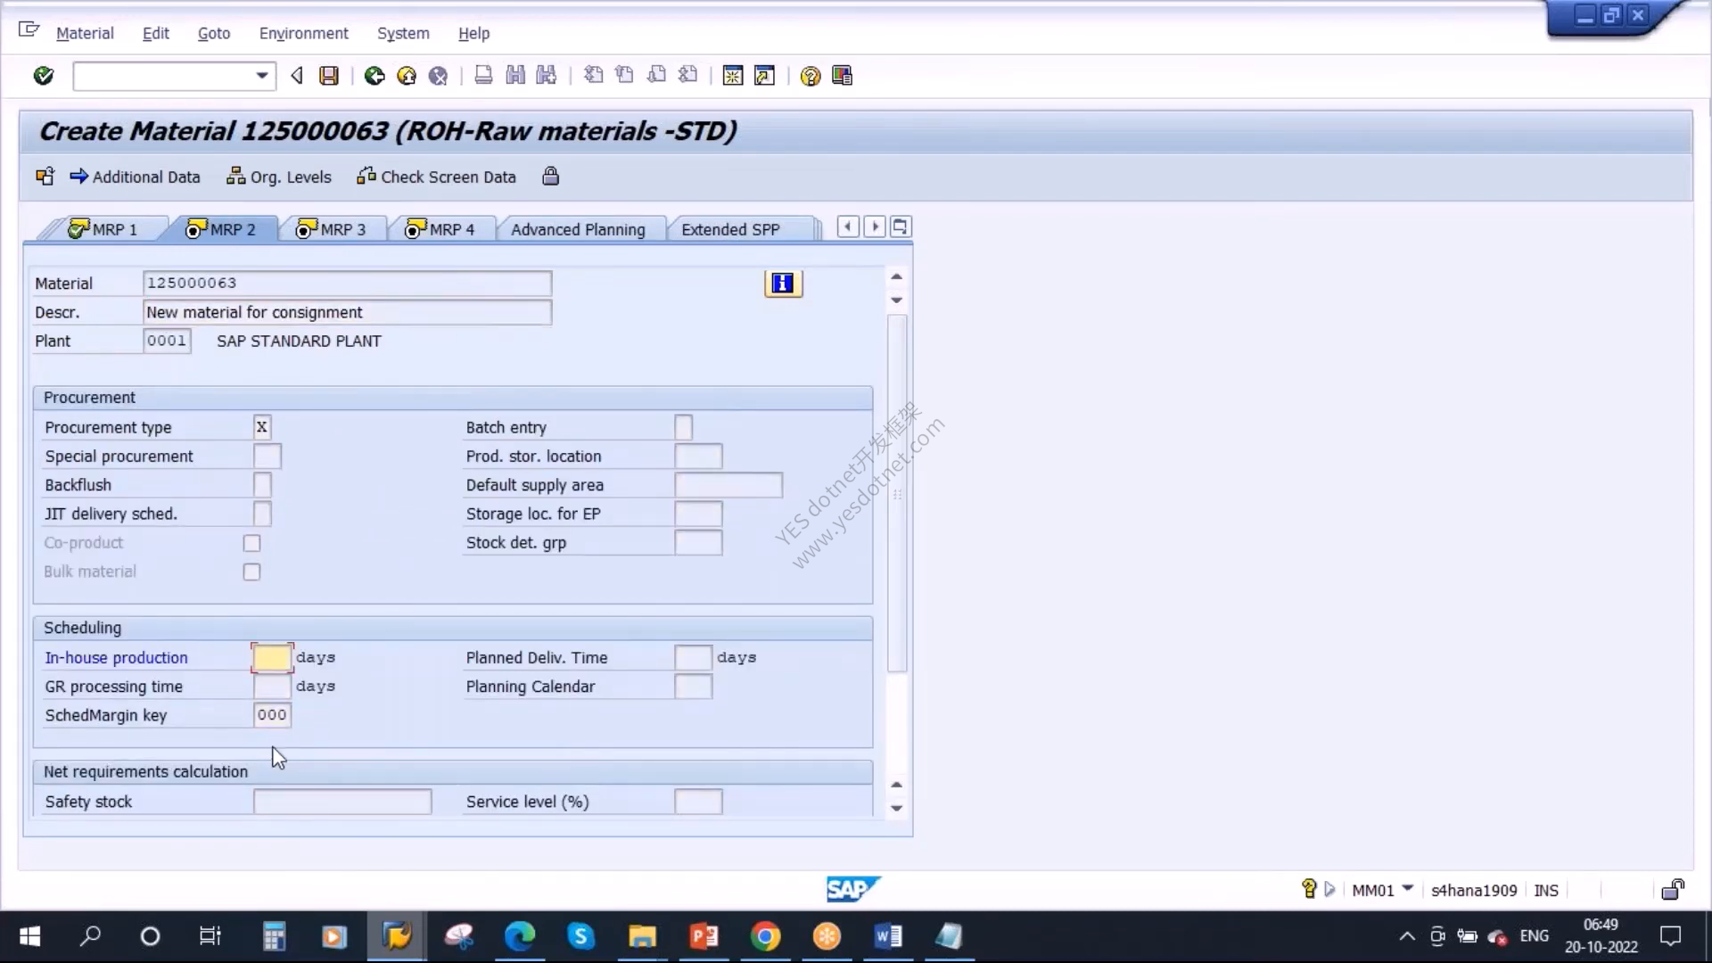Click the Additional Data button
The image size is (1712, 963).
click(136, 177)
